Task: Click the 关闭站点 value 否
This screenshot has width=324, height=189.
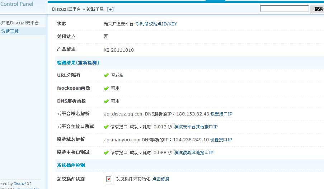Action: 105,37
